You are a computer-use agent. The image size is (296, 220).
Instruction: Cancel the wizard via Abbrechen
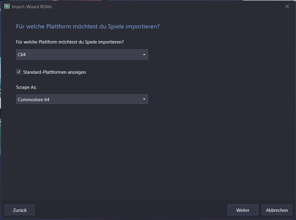277,210
